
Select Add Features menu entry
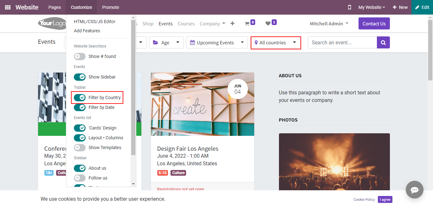click(87, 31)
